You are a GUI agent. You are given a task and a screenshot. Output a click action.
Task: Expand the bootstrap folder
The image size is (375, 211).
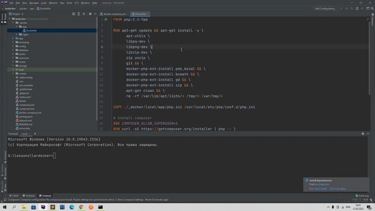point(13,42)
